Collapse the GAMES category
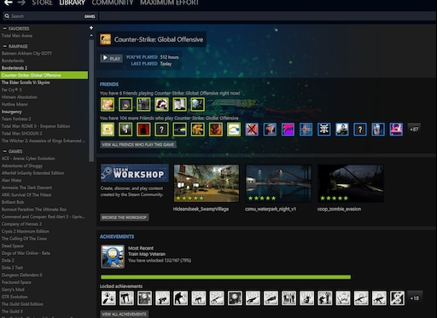 (5, 151)
